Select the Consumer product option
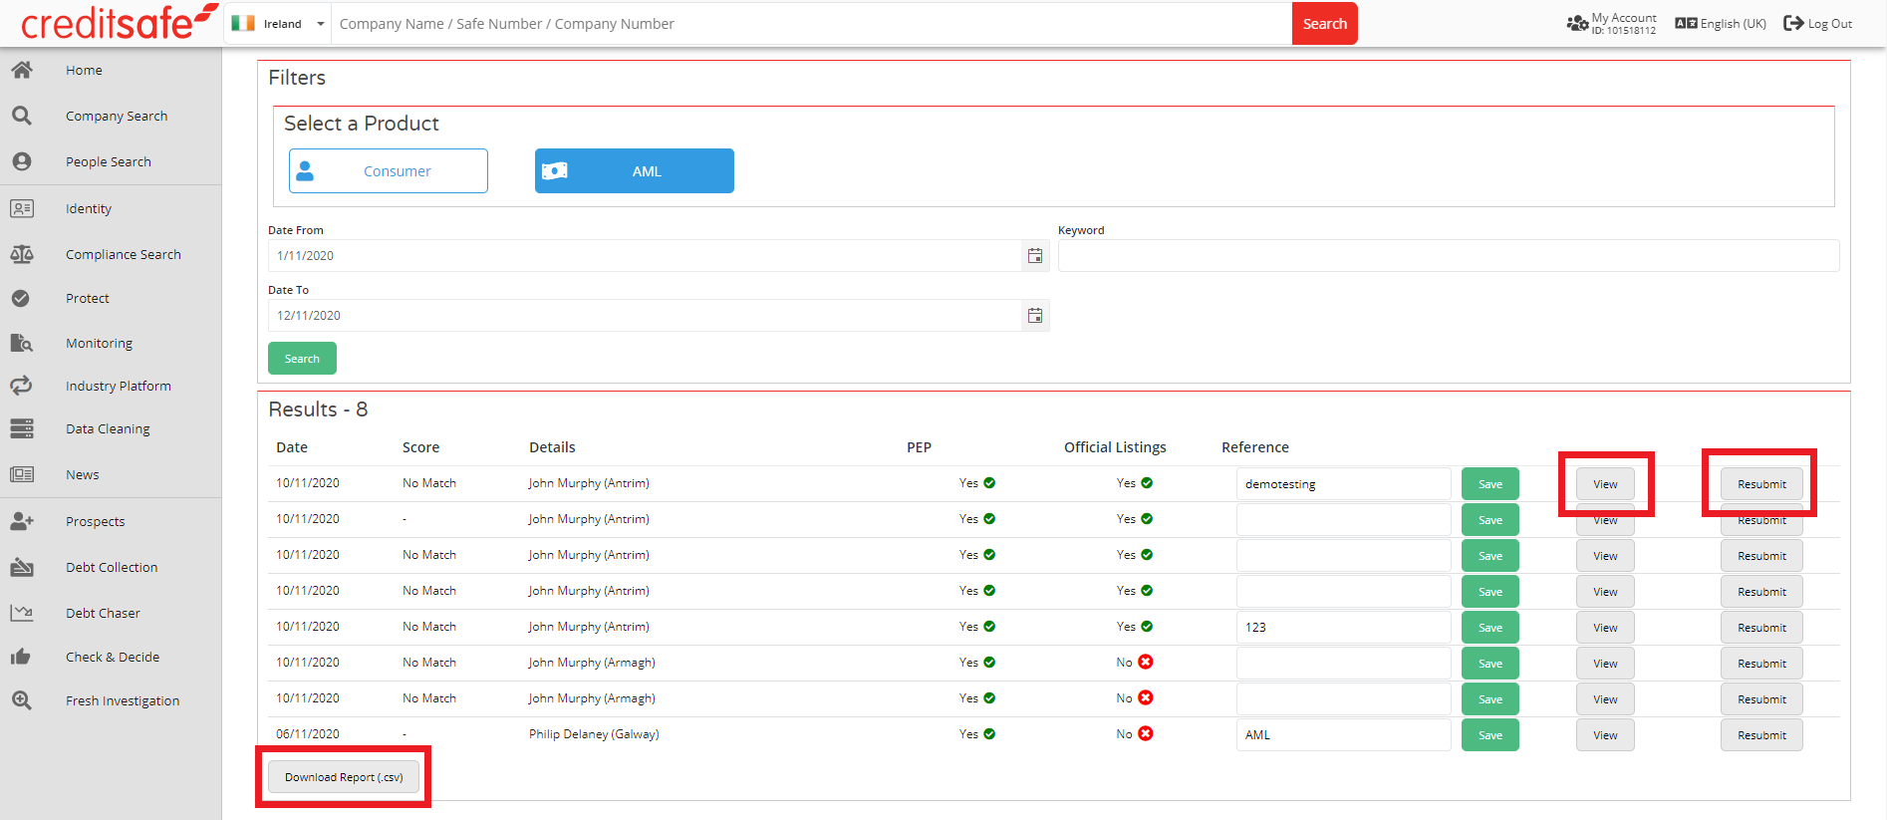 tap(389, 171)
